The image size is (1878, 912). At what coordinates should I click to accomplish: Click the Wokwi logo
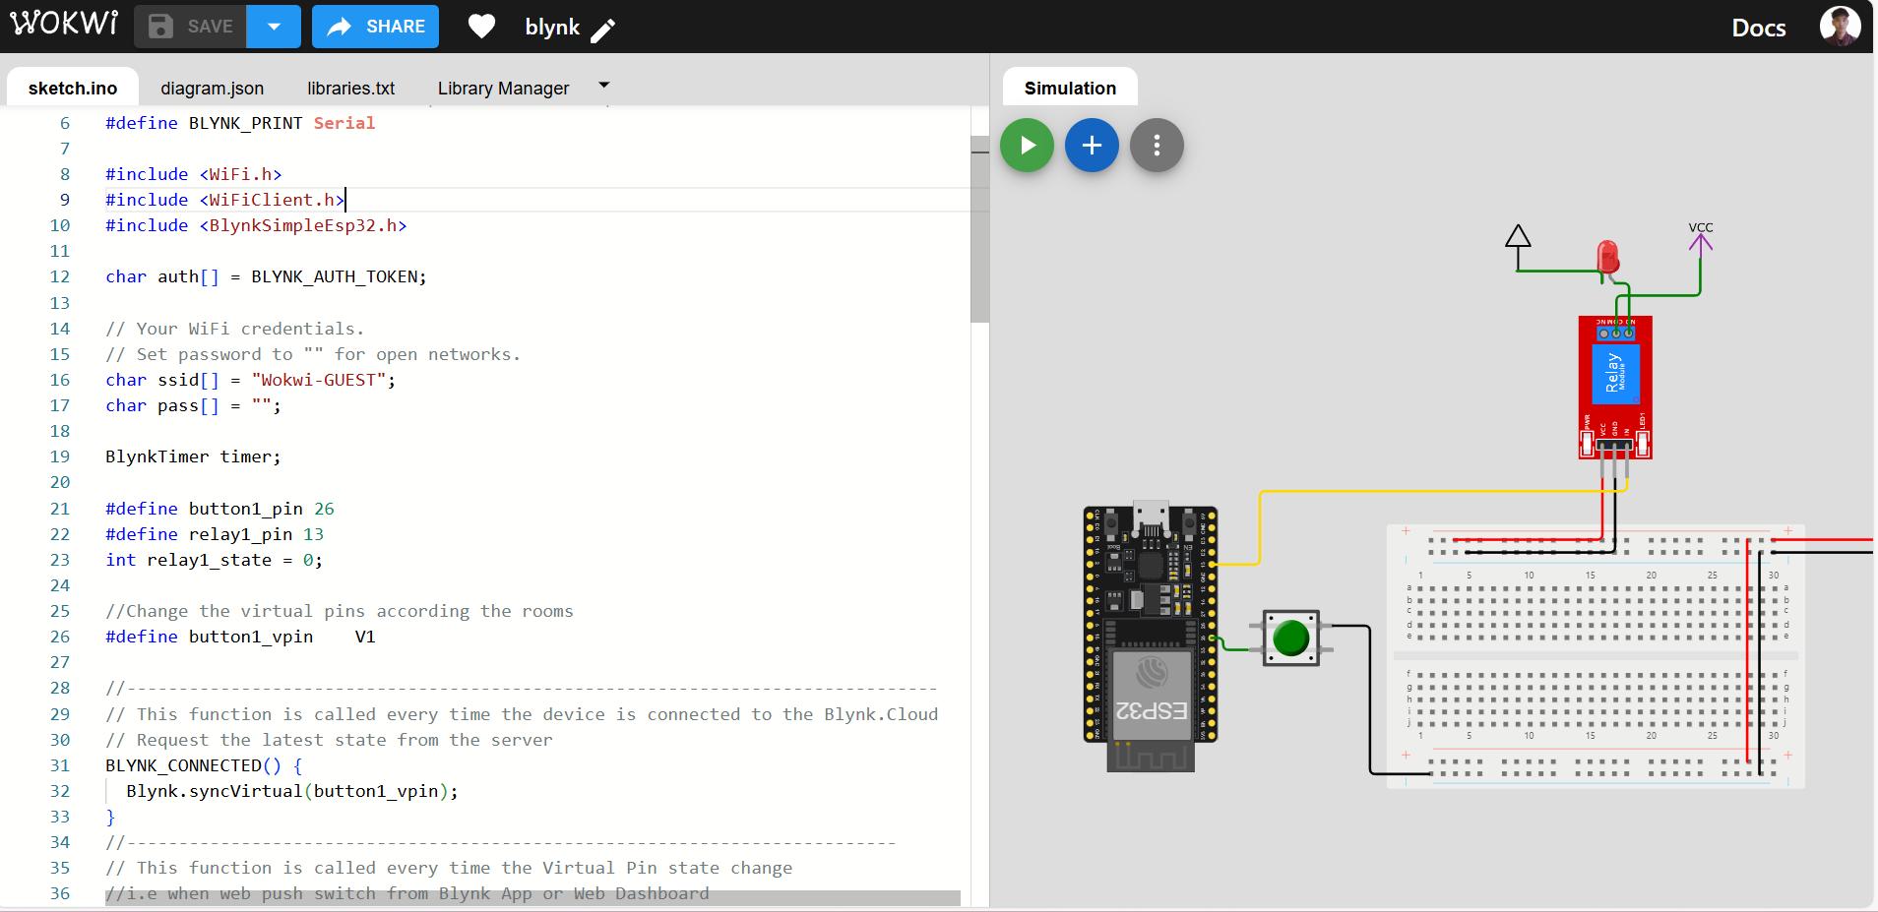[64, 24]
